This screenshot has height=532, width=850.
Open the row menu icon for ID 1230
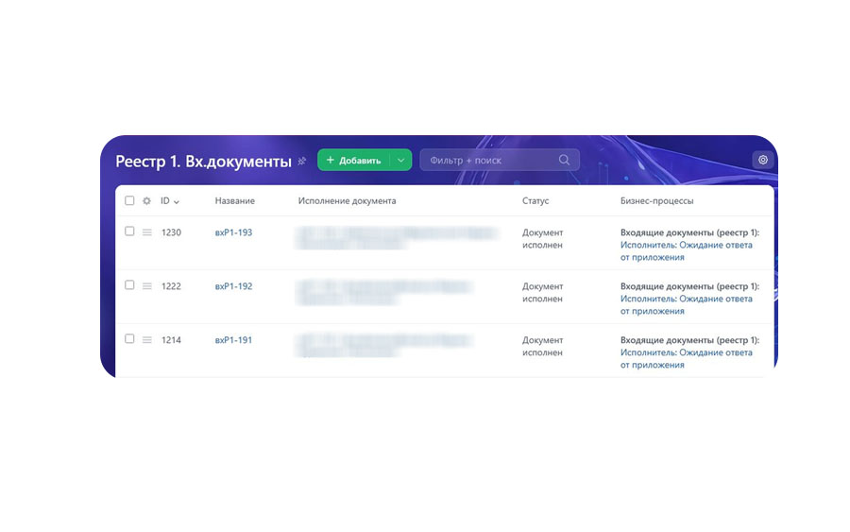click(x=147, y=232)
